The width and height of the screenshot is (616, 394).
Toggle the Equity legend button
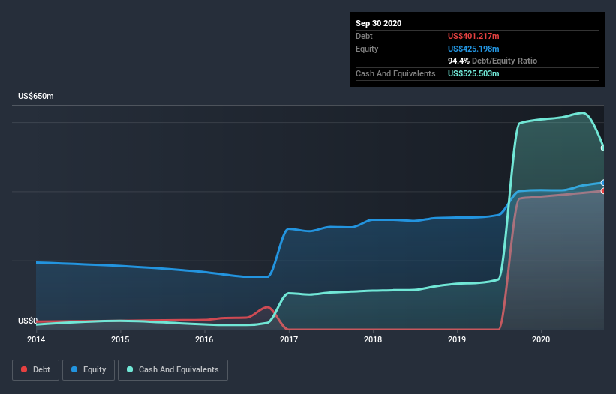tap(89, 370)
